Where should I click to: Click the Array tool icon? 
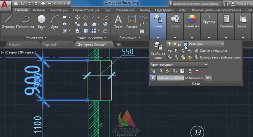tap(94, 31)
